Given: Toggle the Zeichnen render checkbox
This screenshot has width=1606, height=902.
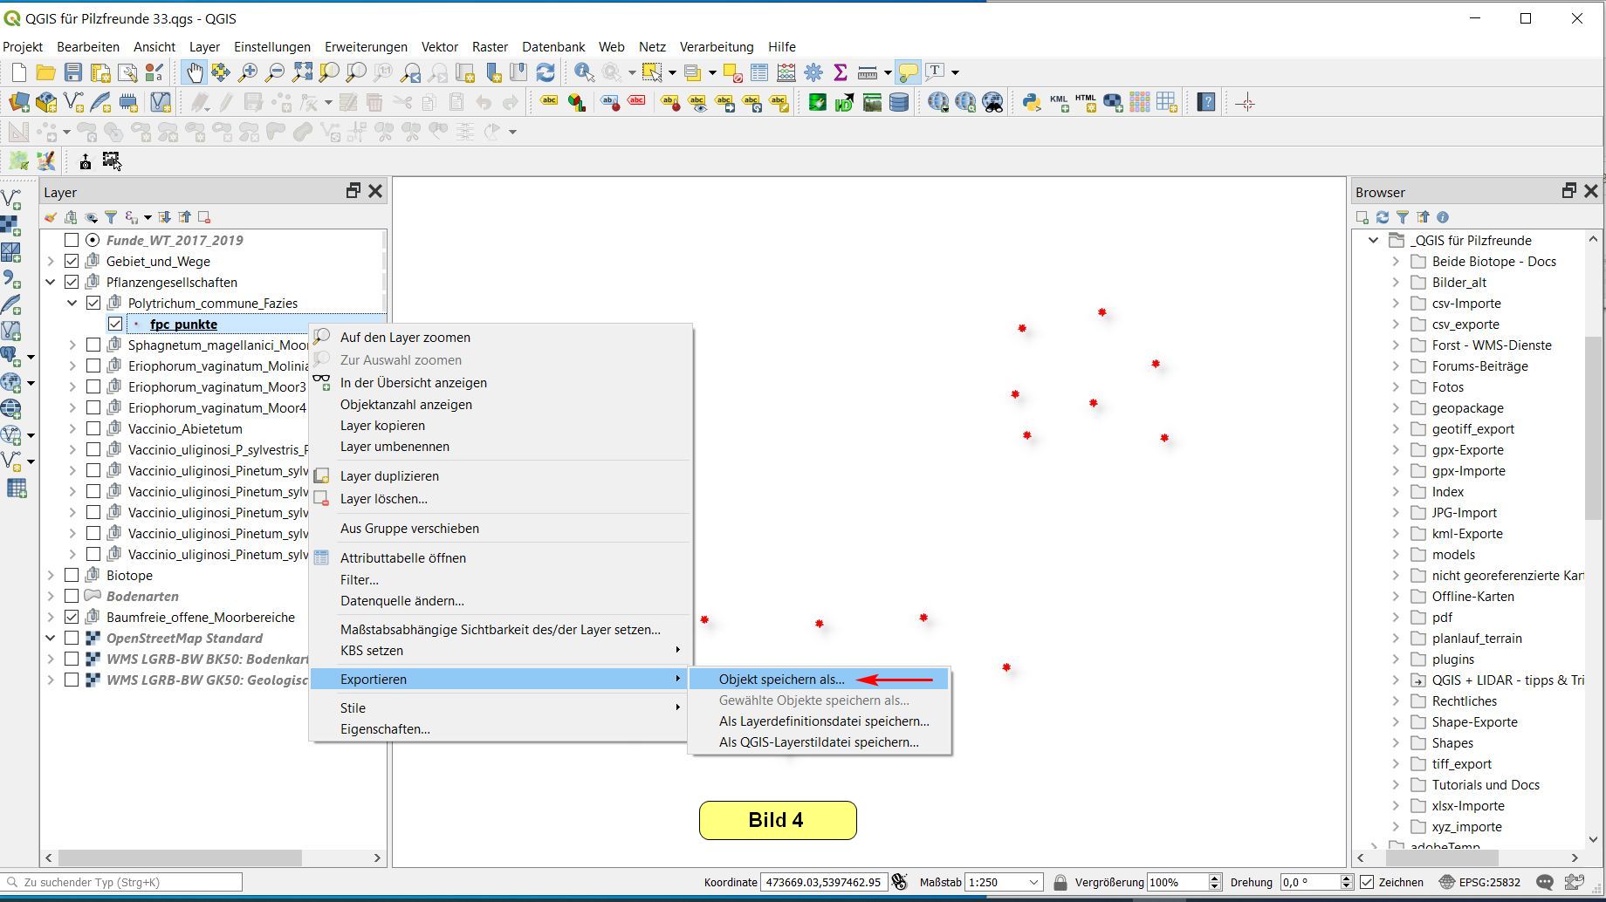Looking at the screenshot, I should tap(1367, 882).
